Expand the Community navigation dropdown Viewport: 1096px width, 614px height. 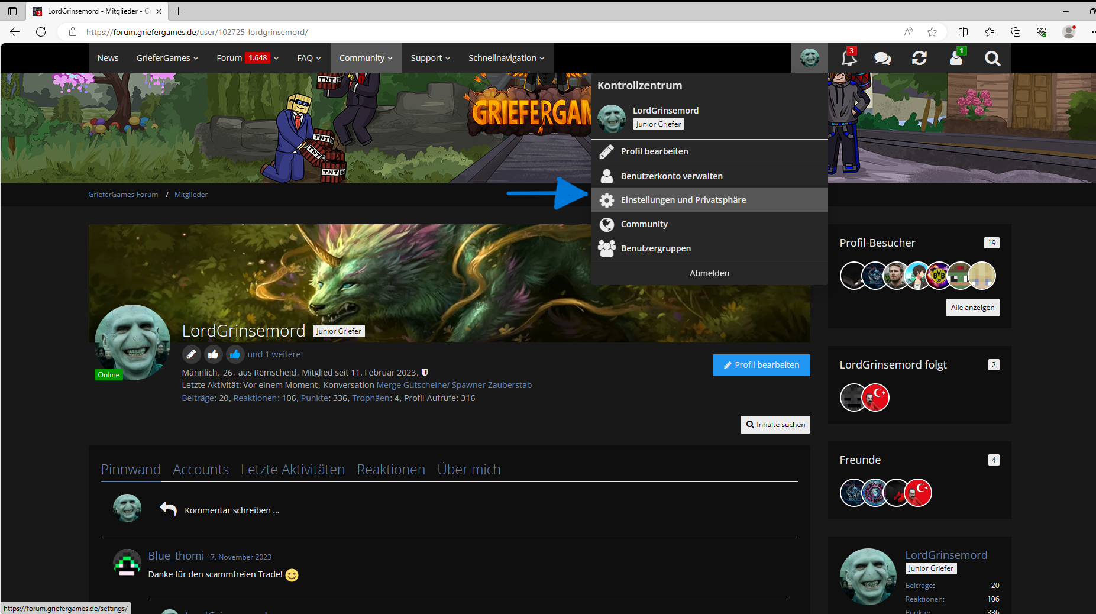tap(366, 58)
